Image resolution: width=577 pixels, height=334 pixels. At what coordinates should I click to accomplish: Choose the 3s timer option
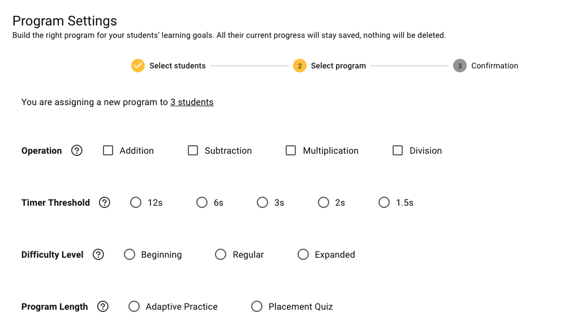pyautogui.click(x=262, y=203)
